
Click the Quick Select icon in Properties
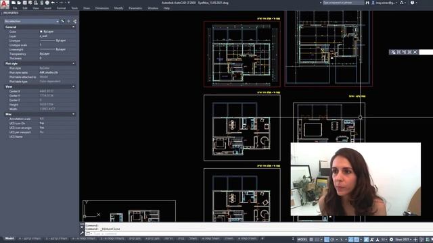click(74, 21)
